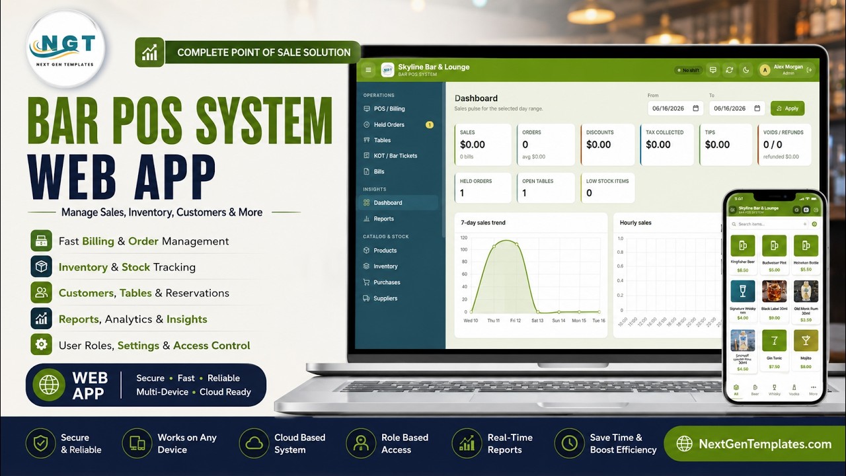The image size is (846, 476).
Task: Open Tables in the sidebar
Action: [399, 140]
